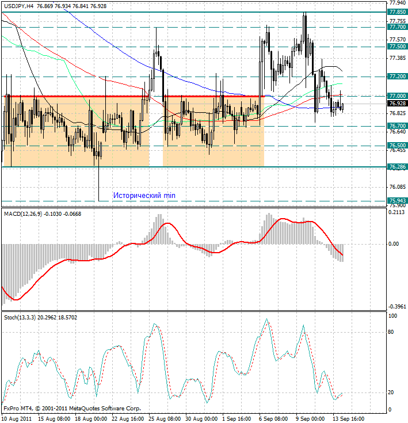This screenshot has width=408, height=423.
Task: Select the 77.850 price level label
Action: coord(398,12)
